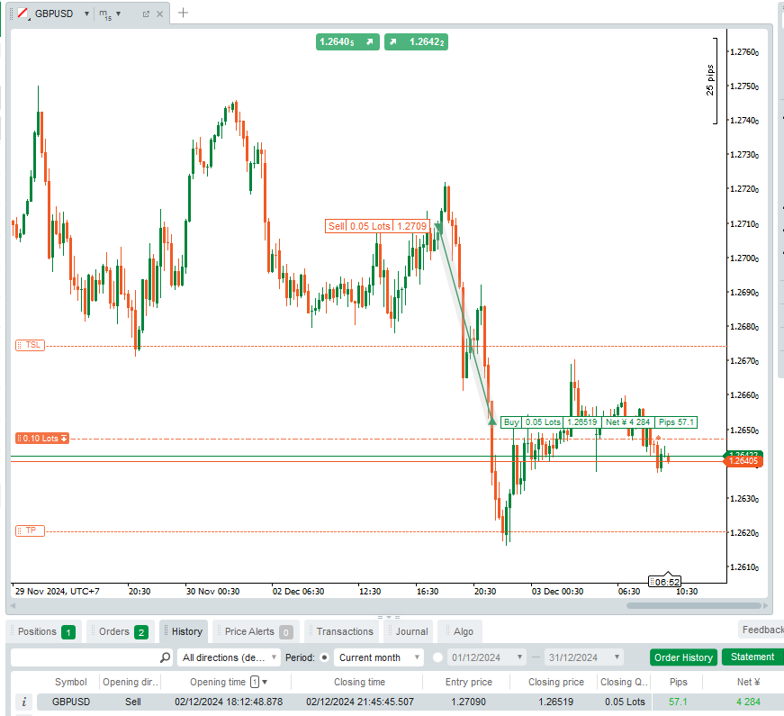Switch to the Positions tab
The image size is (784, 716).
[44, 631]
